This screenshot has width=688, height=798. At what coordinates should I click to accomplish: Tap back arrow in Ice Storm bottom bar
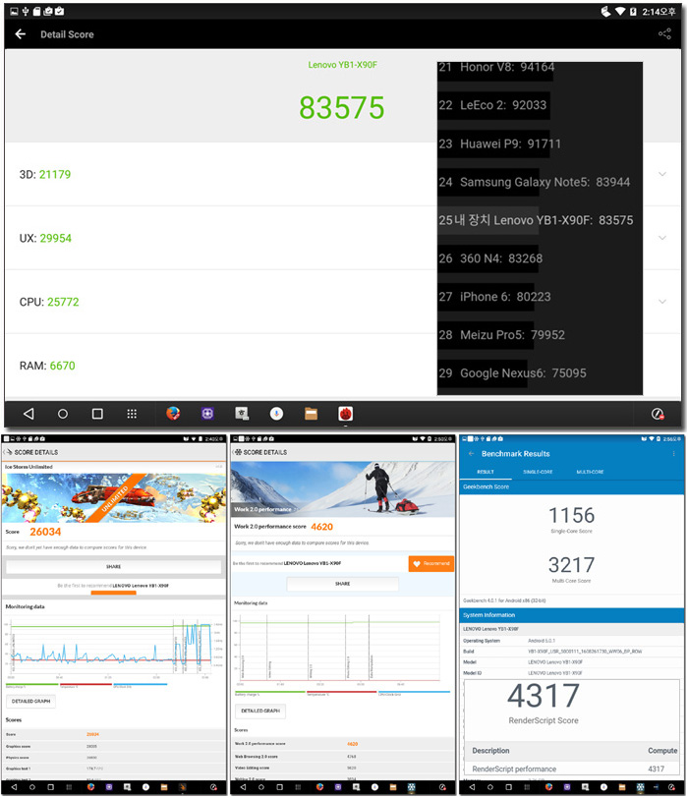[x=14, y=787]
